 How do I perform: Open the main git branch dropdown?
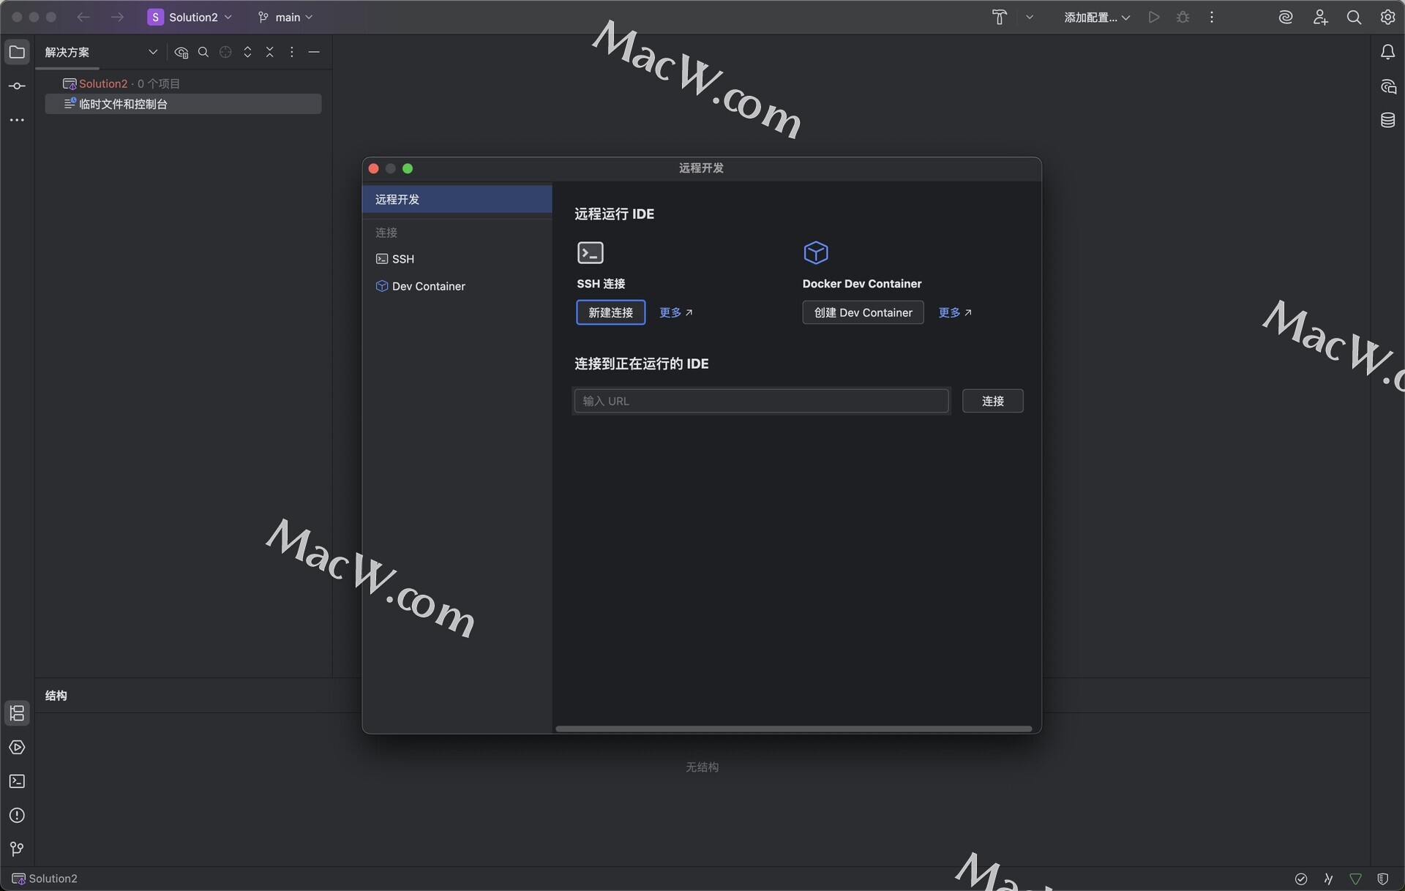tap(285, 17)
